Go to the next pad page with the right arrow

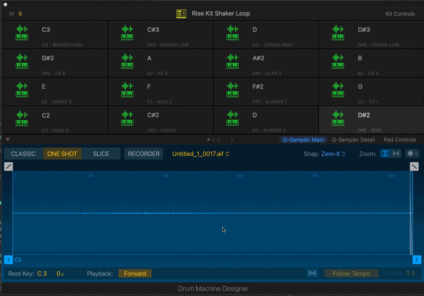point(232,139)
